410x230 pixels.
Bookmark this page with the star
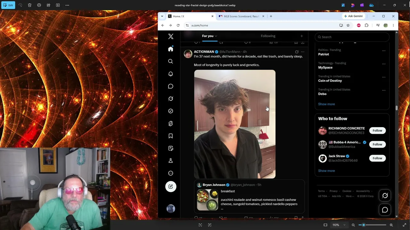coord(348,25)
